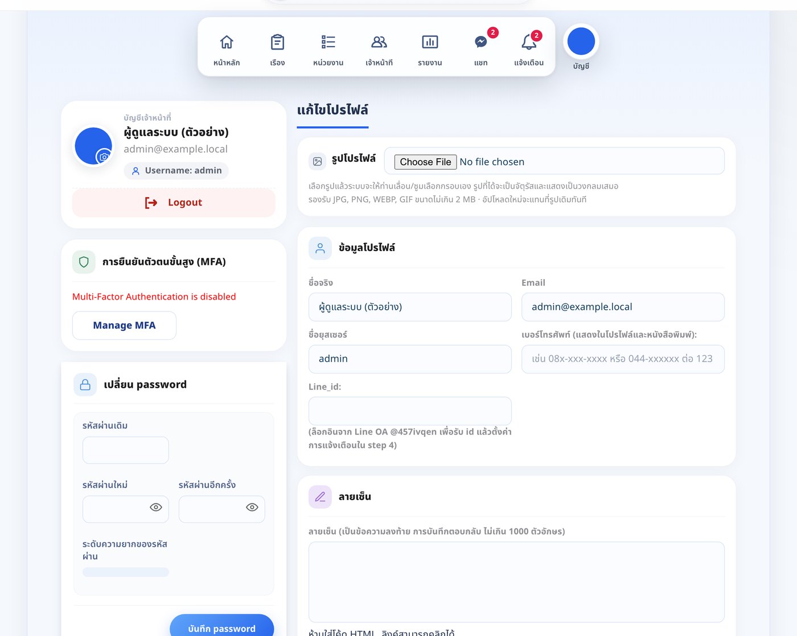This screenshot has height=636, width=797.
Task: Select the แก้ไขโปรไฟล์ tab heading
Action: (x=332, y=110)
